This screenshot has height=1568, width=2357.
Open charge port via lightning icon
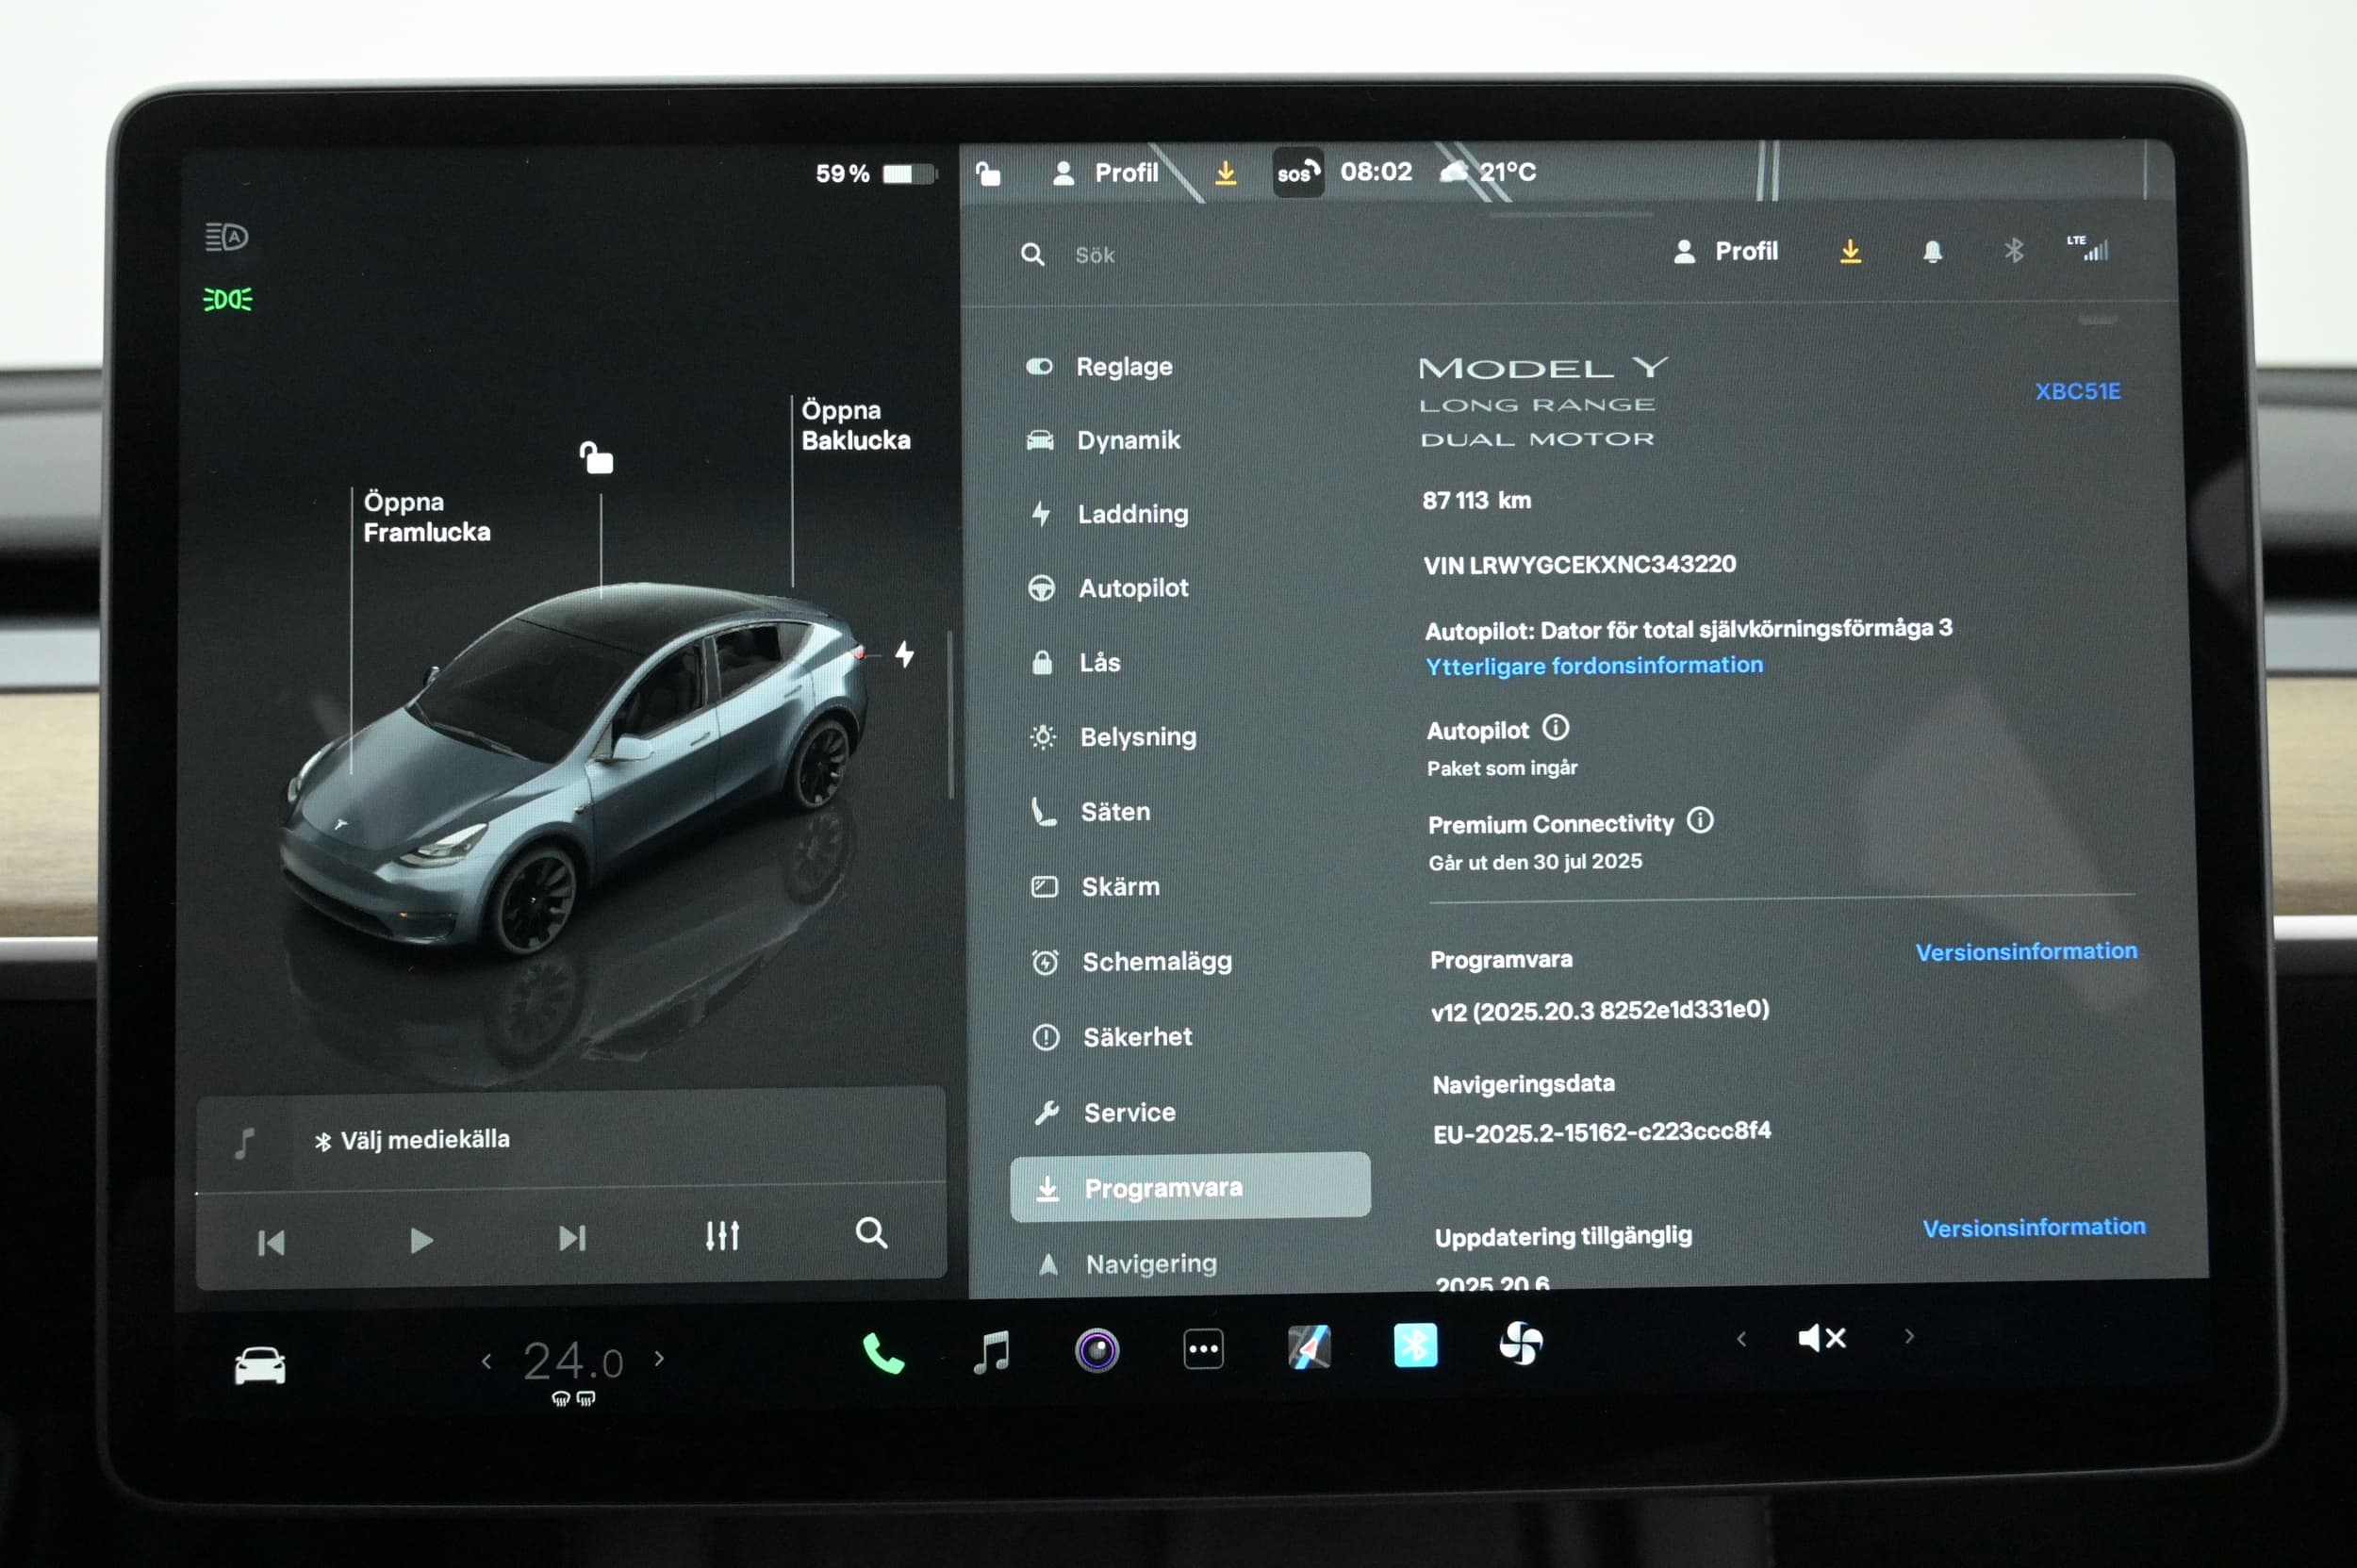(905, 654)
